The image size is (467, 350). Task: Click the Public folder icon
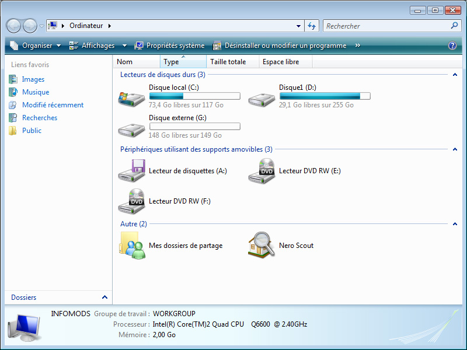pos(13,130)
